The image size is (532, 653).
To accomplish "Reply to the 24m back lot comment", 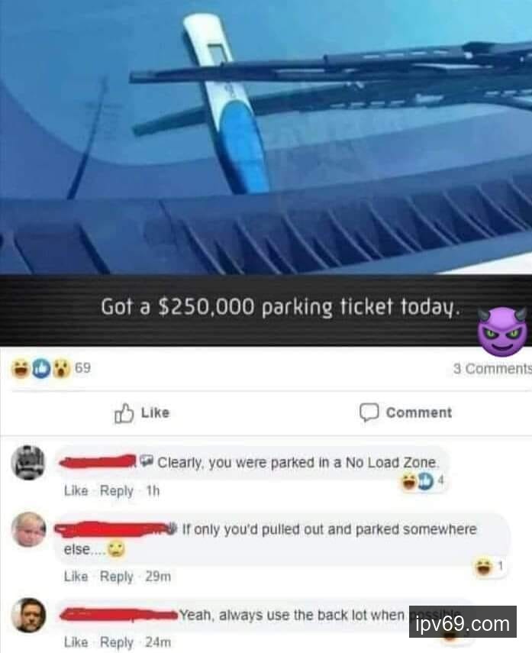I will pos(117,642).
